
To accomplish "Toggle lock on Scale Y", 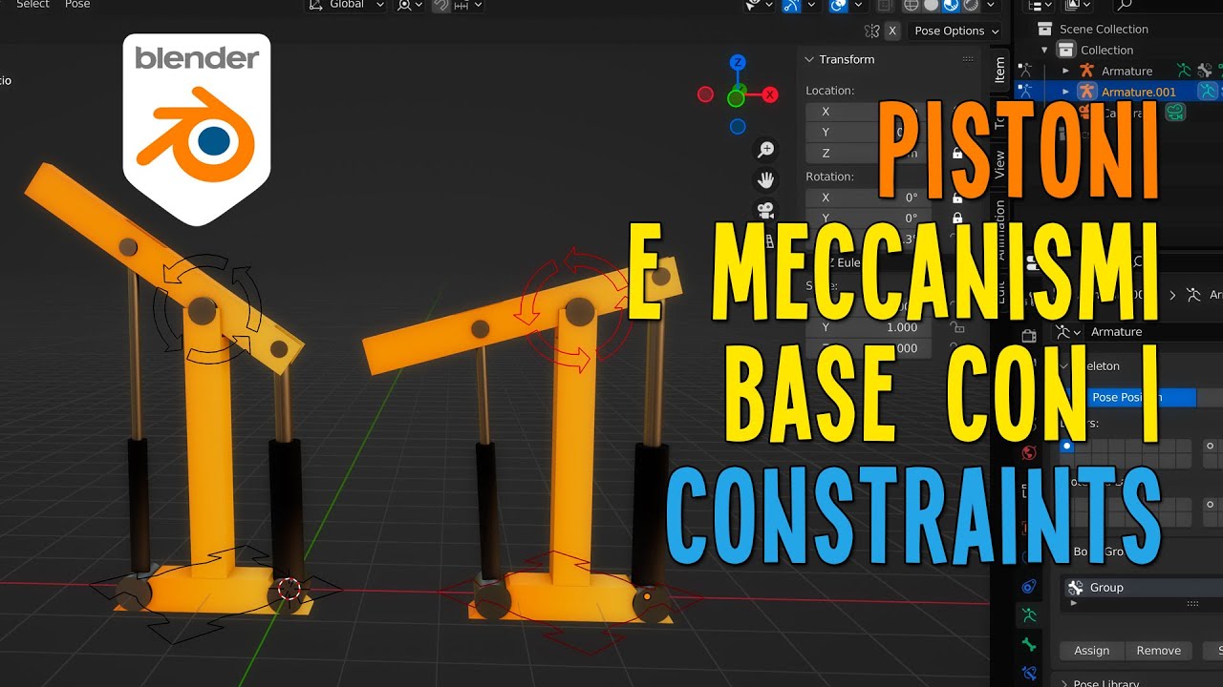I will pyautogui.click(x=956, y=327).
